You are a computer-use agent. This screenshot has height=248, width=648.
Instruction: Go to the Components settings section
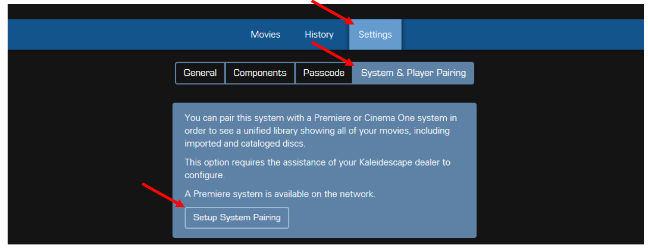(x=260, y=73)
